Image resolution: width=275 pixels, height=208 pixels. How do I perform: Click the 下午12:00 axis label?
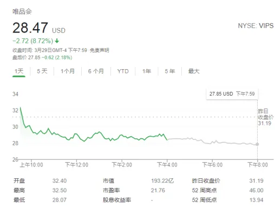(x=76, y=165)
